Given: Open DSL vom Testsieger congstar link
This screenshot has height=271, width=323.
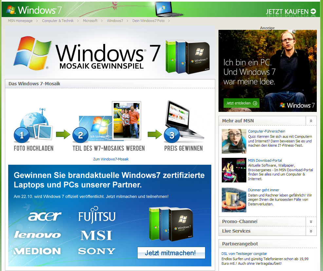Looking at the screenshot, I should pyautogui.click(x=244, y=254).
